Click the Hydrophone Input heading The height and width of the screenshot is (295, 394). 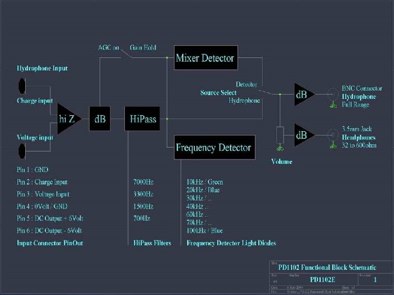(42, 68)
